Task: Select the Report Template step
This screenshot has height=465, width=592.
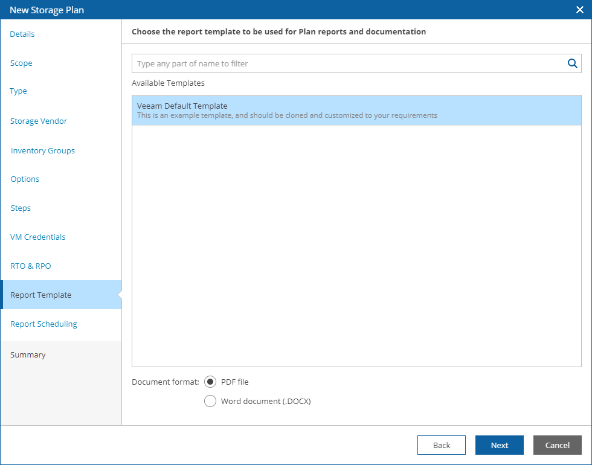Action: coord(41,295)
